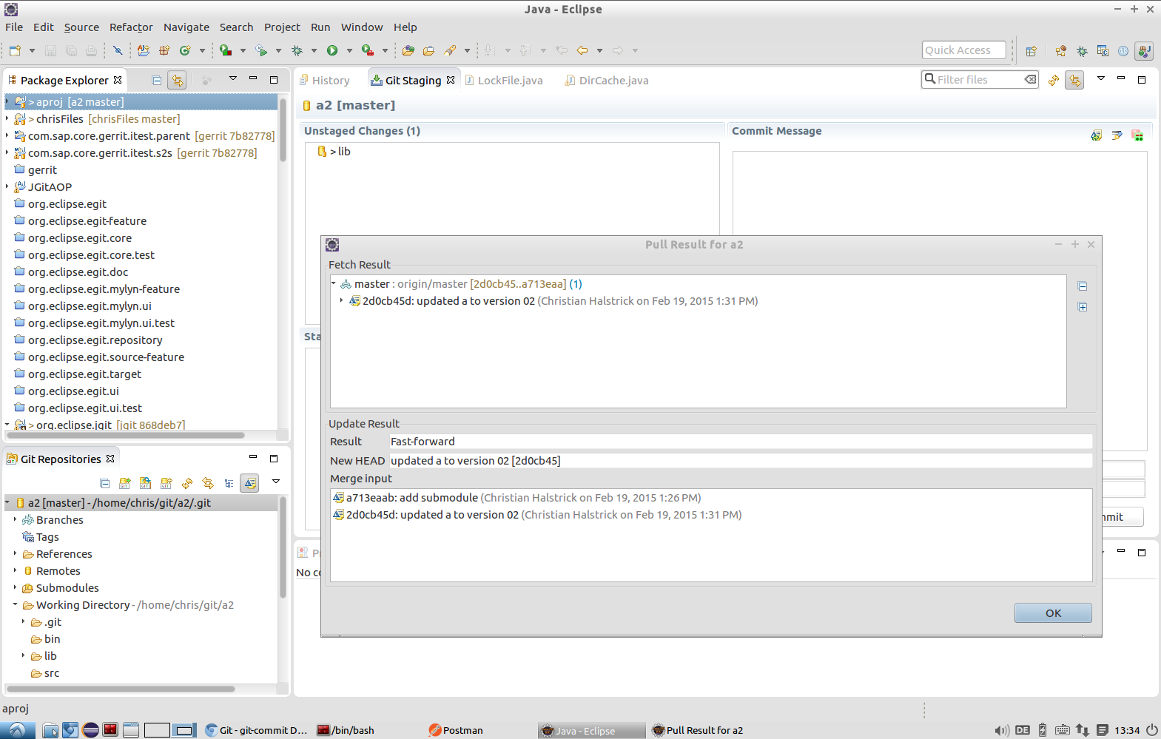
Task: Click the Quick Access field
Action: [963, 50]
